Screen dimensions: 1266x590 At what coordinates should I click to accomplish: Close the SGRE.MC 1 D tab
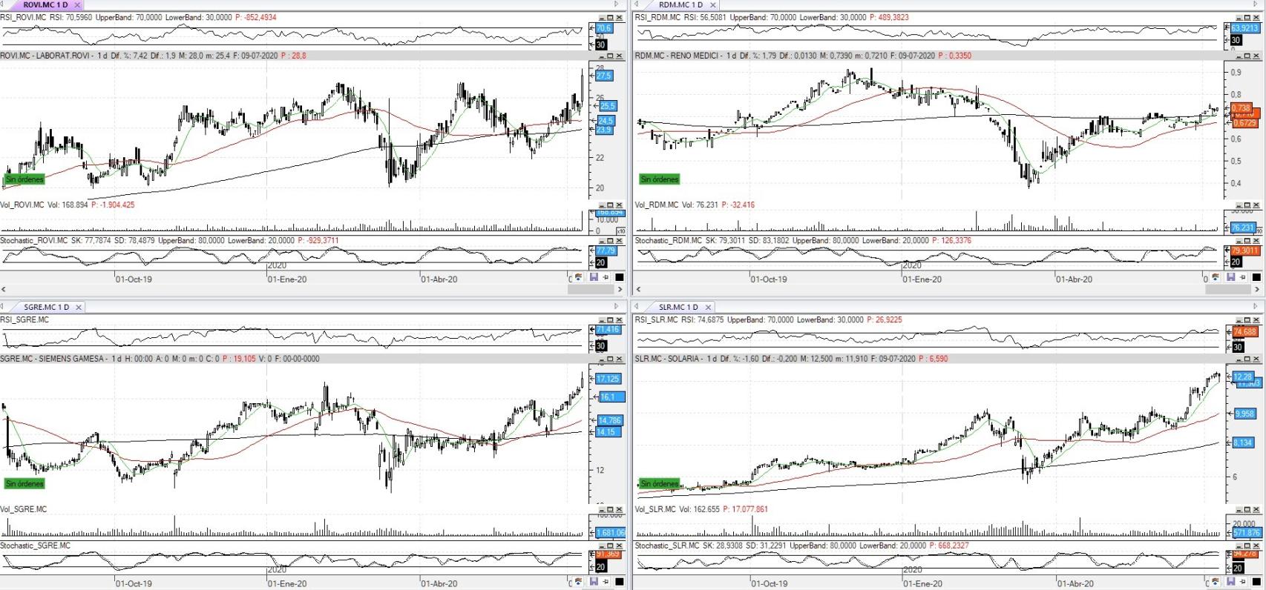(x=79, y=307)
